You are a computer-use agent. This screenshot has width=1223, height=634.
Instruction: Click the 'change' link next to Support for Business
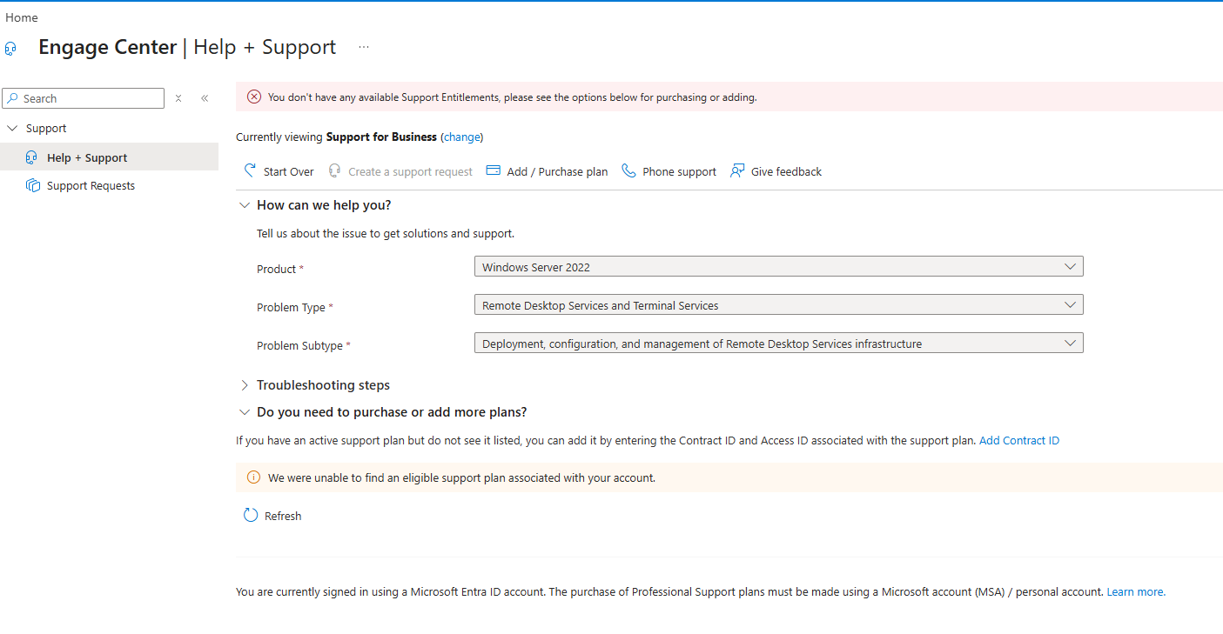pos(461,137)
